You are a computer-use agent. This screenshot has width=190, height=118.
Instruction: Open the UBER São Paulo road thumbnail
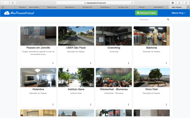tap(76, 36)
